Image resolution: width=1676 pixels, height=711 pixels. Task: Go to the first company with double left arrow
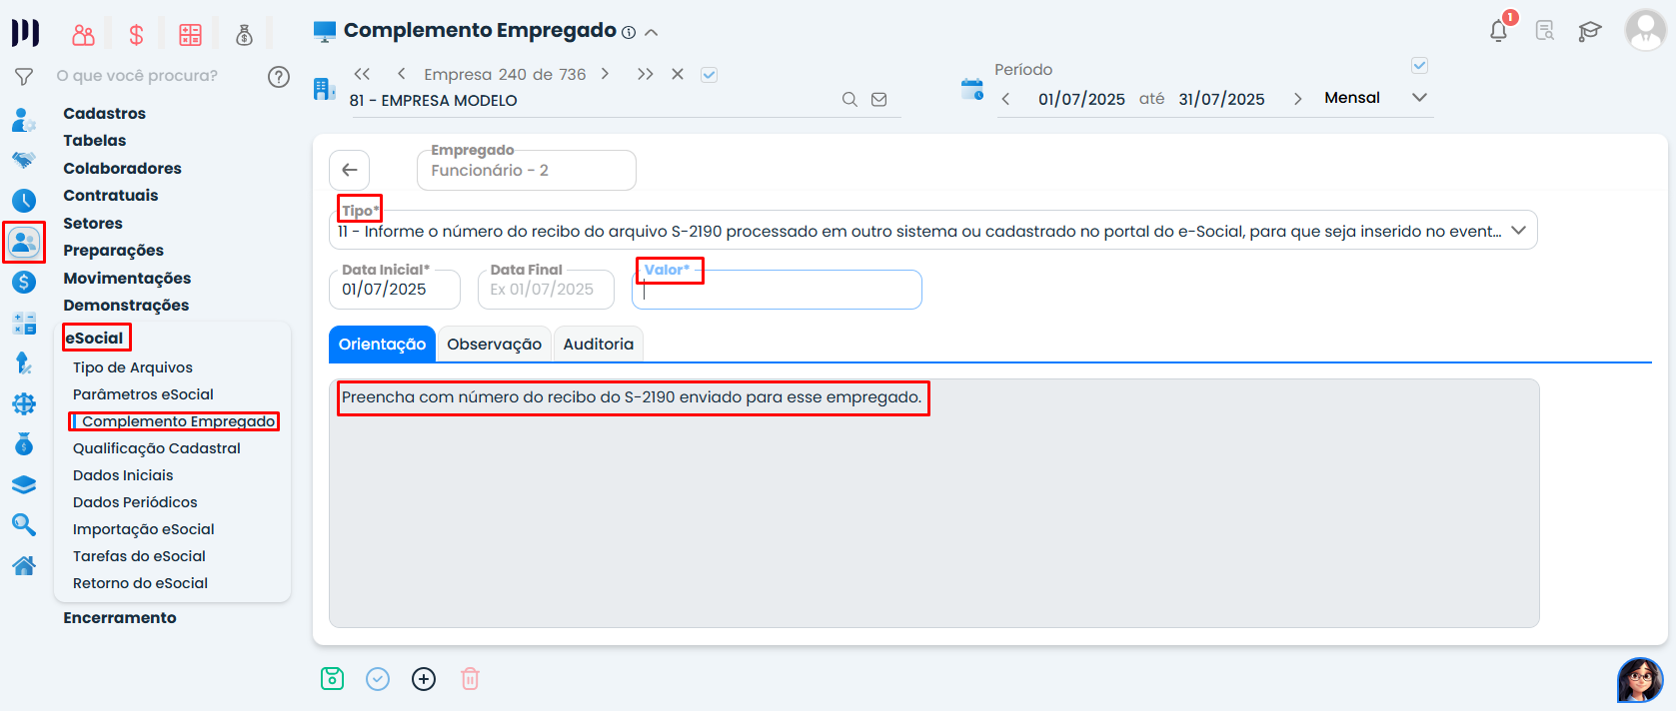tap(362, 74)
